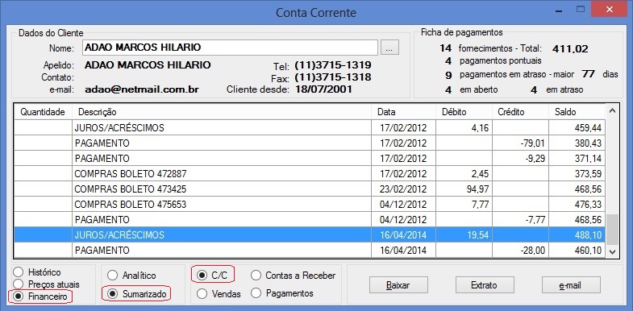Click the Baixar button
The width and height of the screenshot is (633, 311).
(x=398, y=285)
